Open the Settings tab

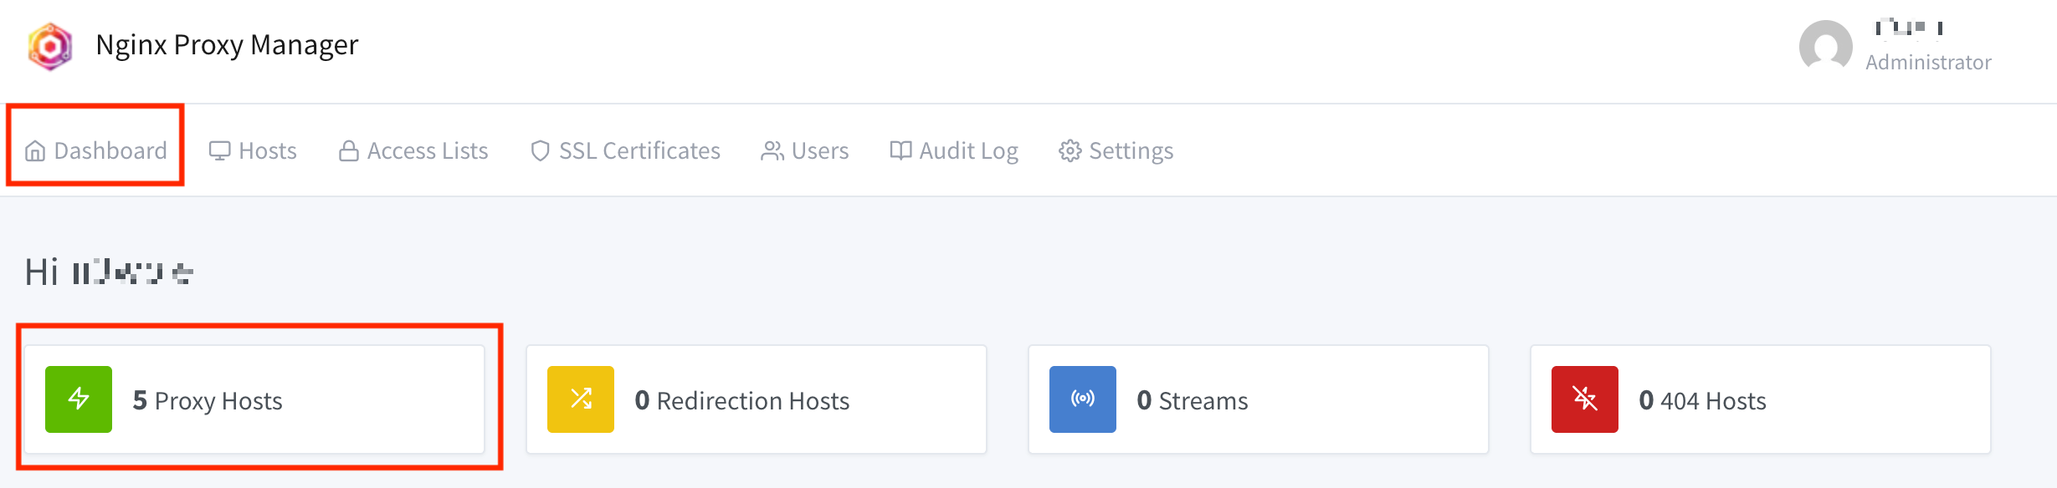(1116, 150)
